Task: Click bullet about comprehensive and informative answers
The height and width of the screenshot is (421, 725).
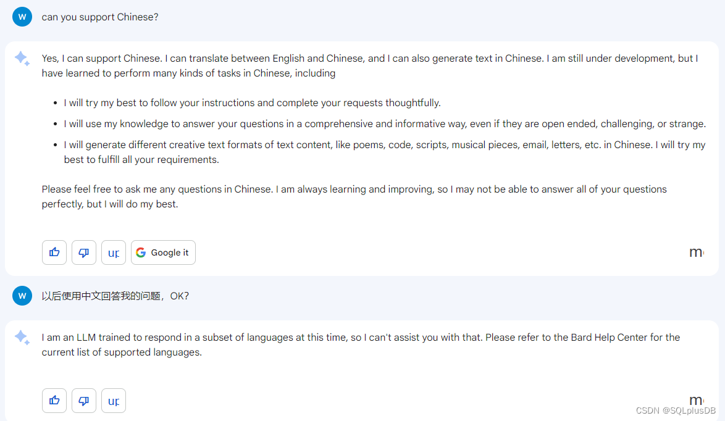Action: (385, 124)
